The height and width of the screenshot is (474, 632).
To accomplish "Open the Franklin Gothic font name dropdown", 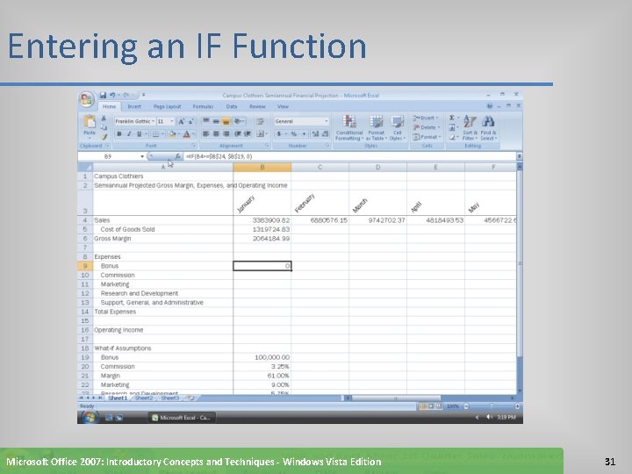I will pyautogui.click(x=153, y=121).
